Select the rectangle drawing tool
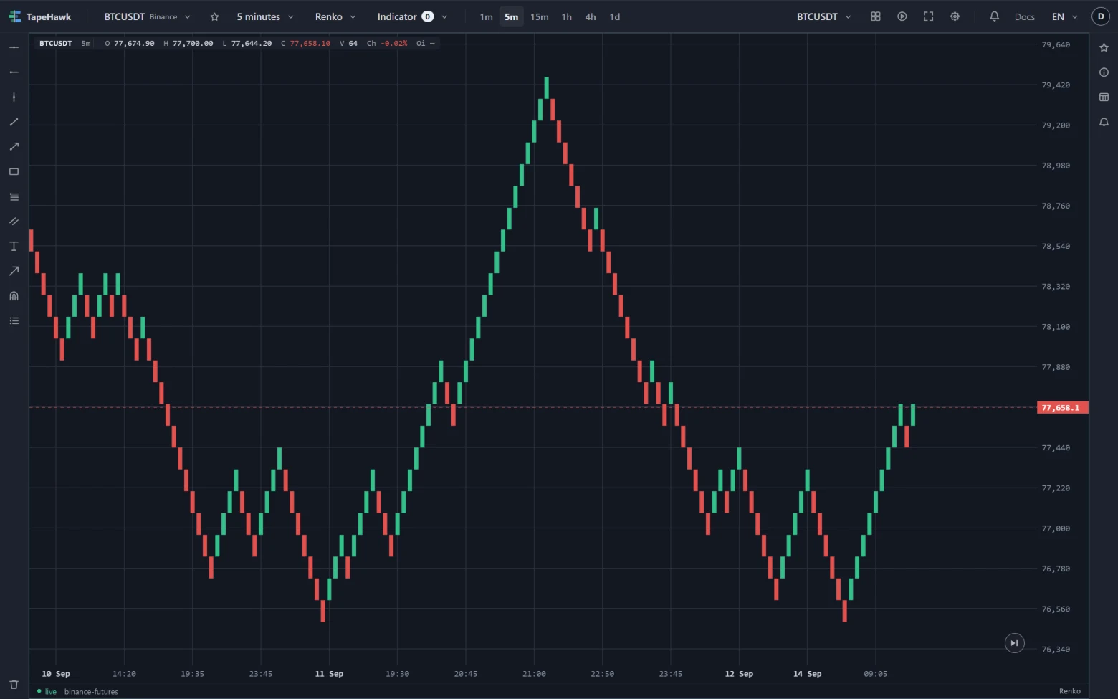 tap(14, 171)
